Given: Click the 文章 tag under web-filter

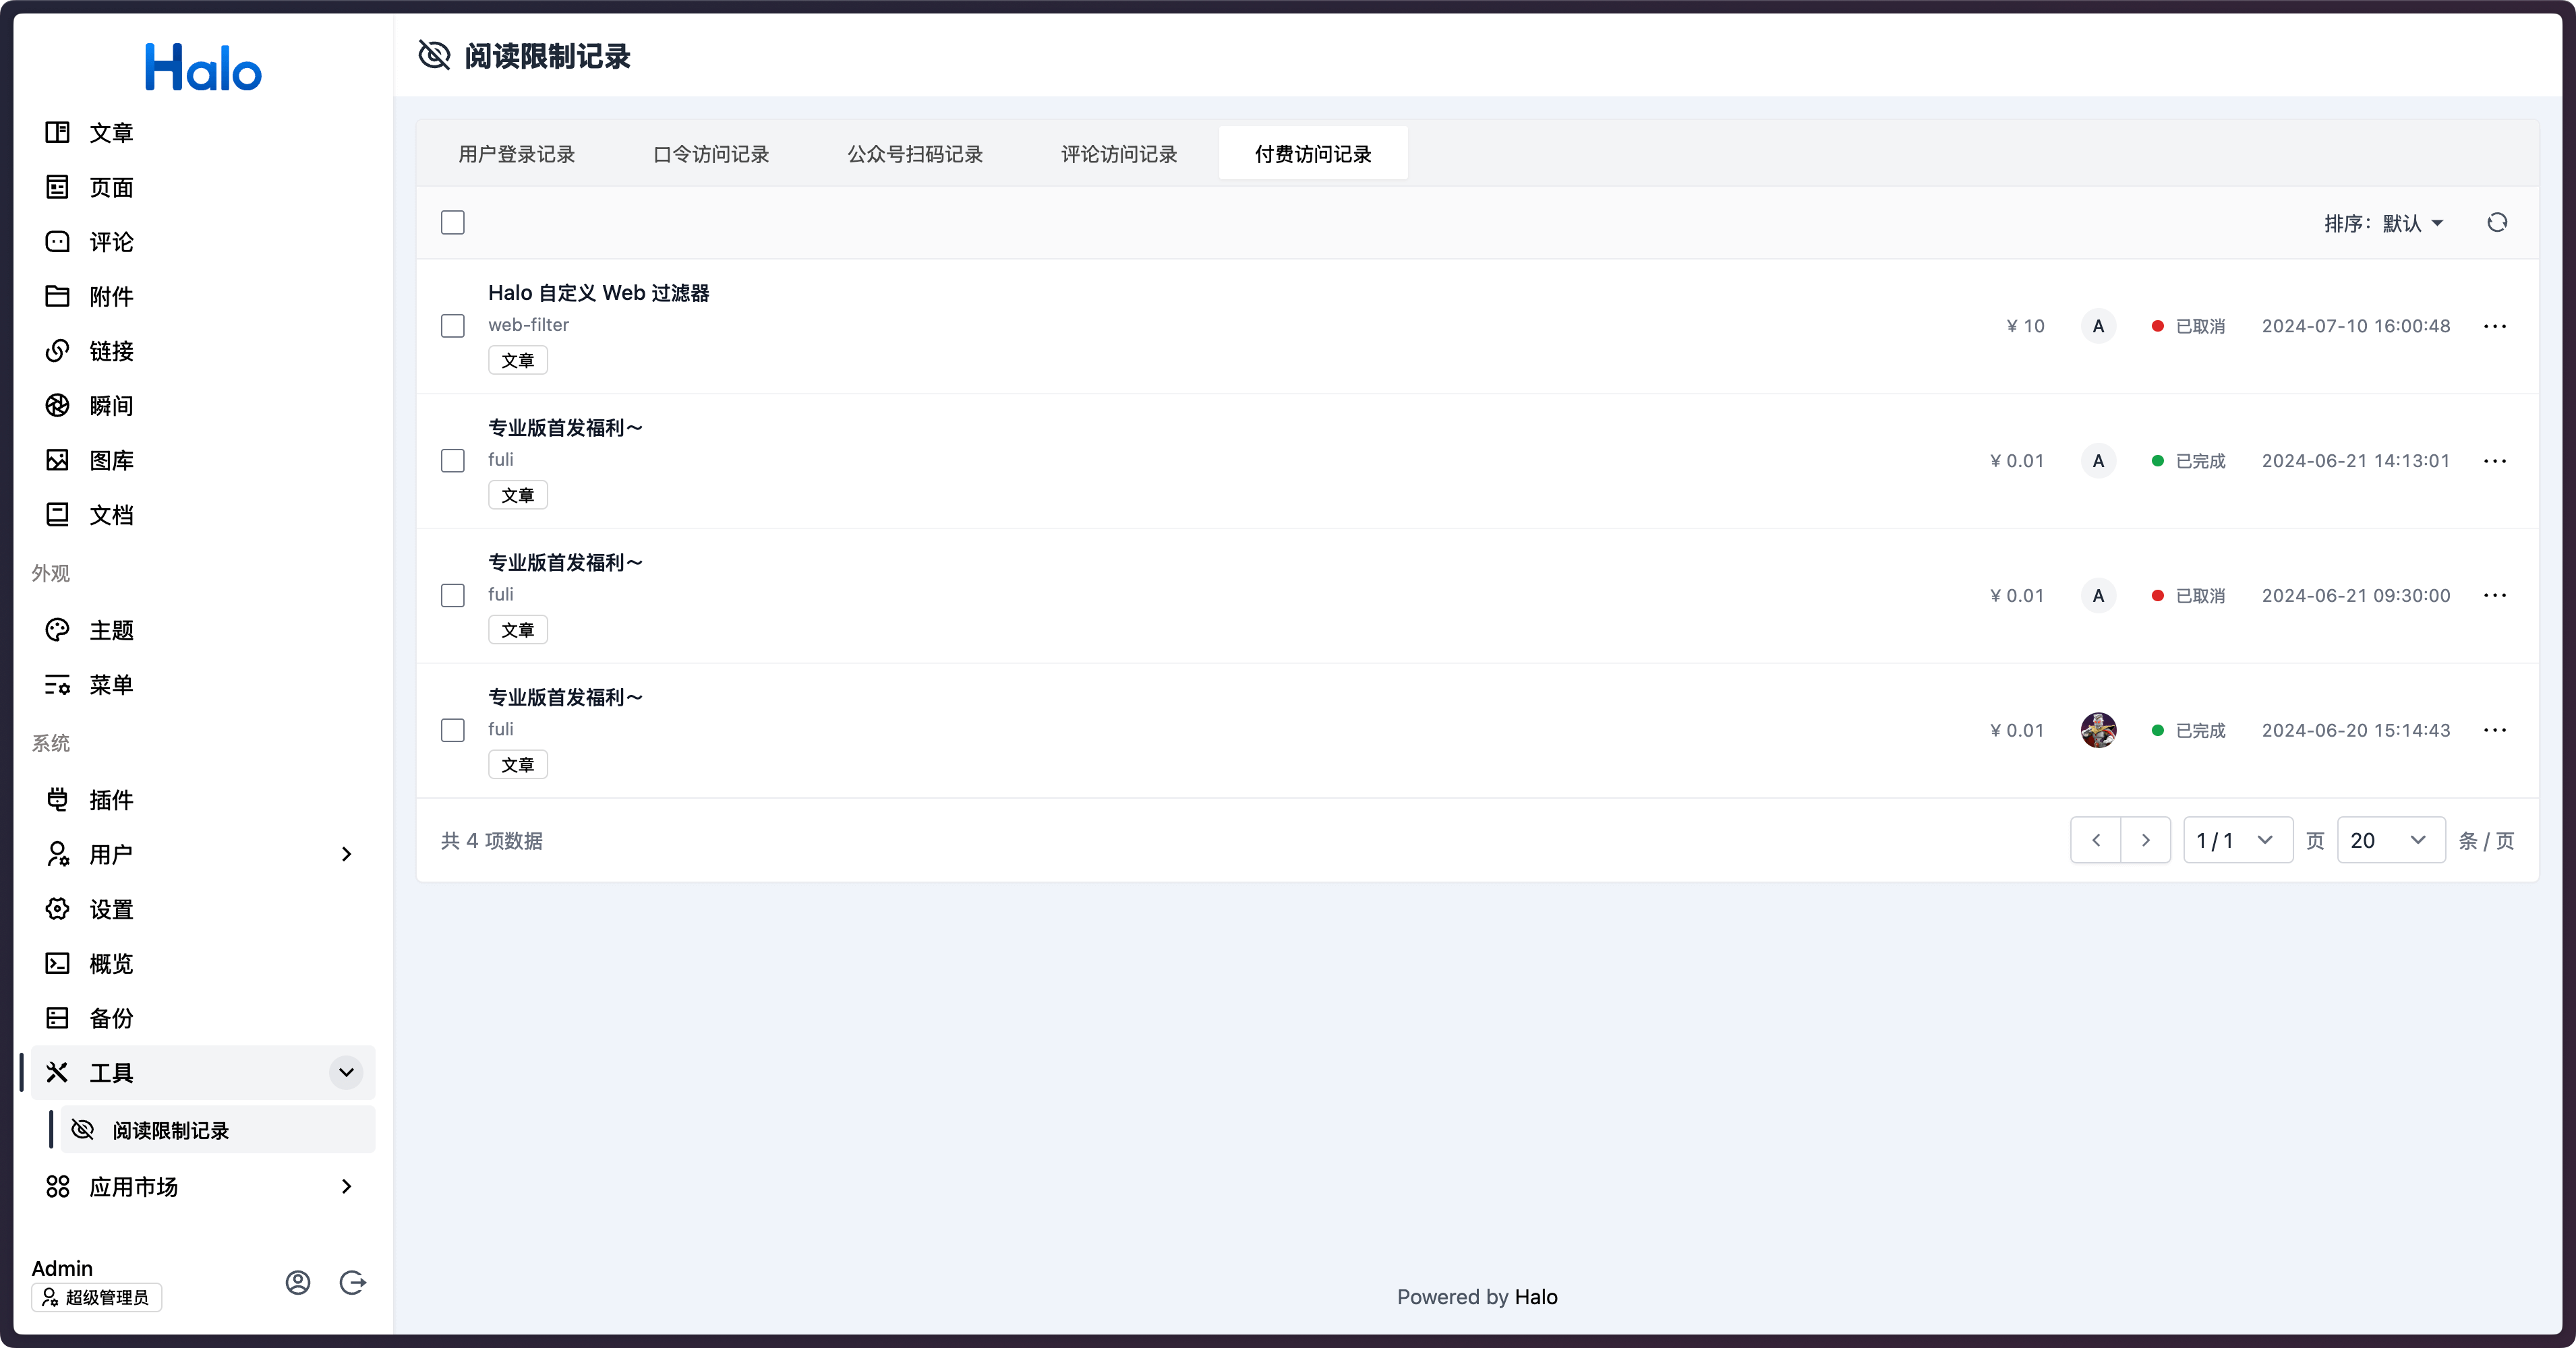Looking at the screenshot, I should [x=517, y=360].
